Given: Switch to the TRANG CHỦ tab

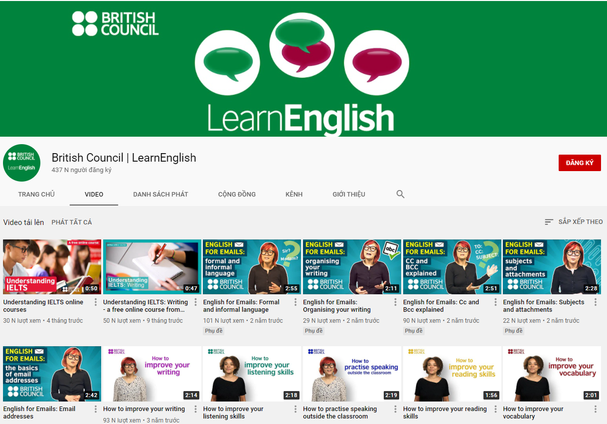Looking at the screenshot, I should pos(36,194).
